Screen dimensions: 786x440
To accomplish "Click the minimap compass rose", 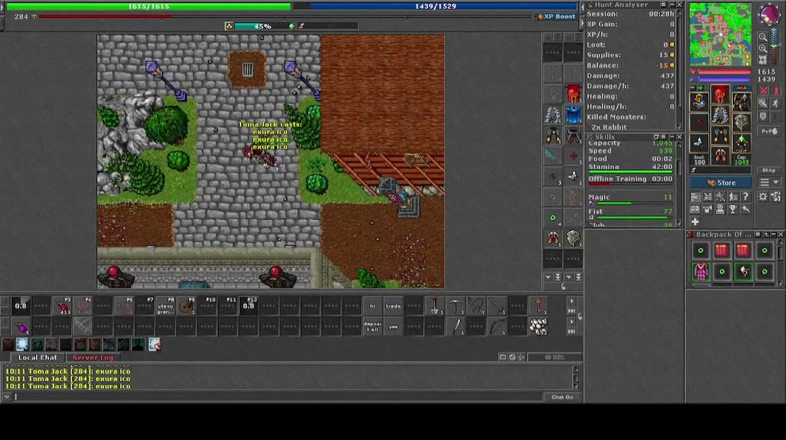I will point(769,15).
